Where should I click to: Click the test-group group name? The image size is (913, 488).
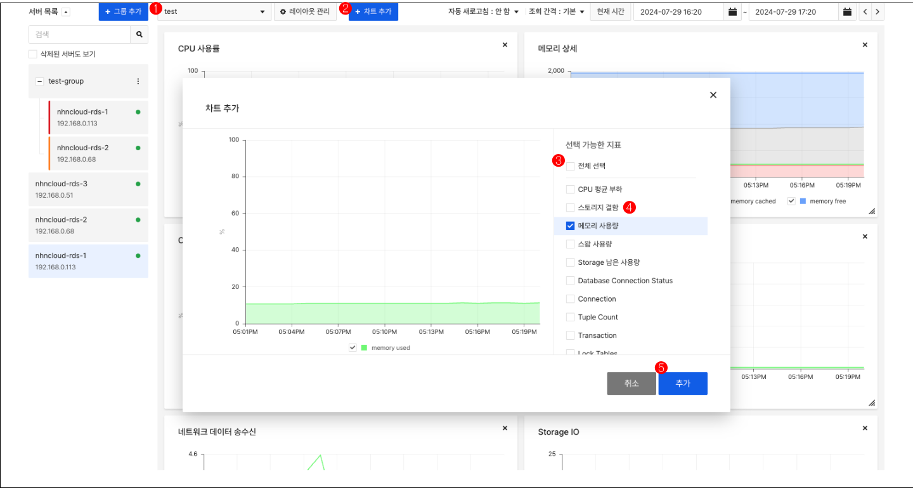pos(66,81)
